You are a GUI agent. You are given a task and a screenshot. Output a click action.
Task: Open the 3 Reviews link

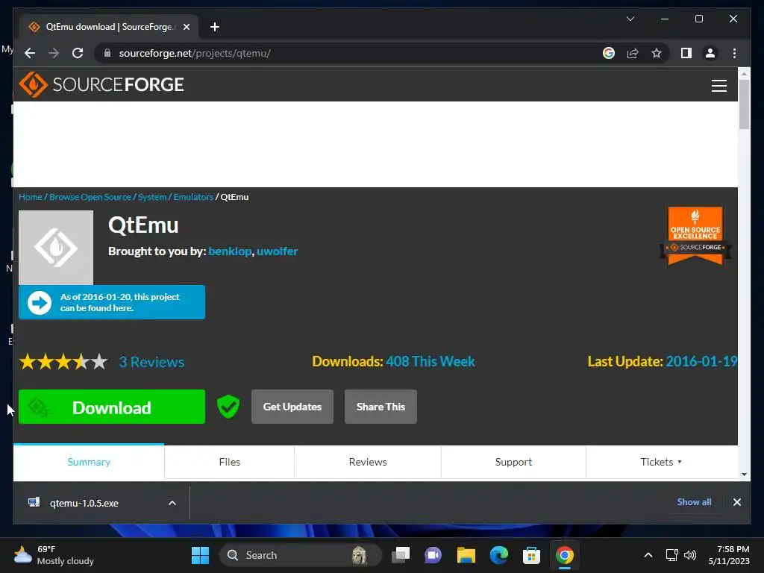(x=151, y=362)
